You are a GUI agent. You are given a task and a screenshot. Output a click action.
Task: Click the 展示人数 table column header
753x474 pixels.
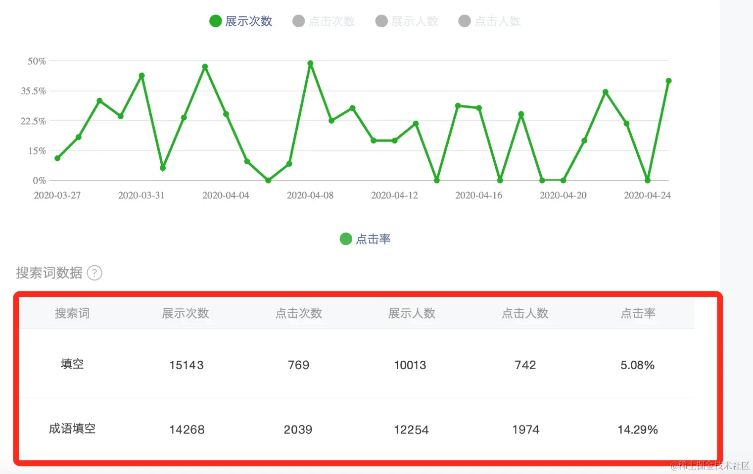click(412, 313)
